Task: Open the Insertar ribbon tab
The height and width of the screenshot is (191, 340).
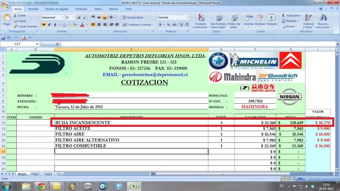Action: pos(34,9)
